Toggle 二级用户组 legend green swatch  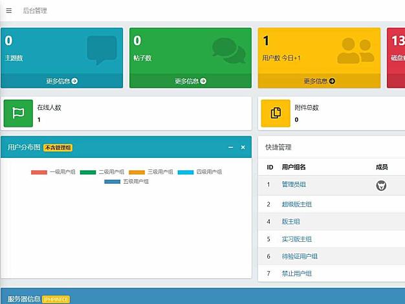pos(88,172)
